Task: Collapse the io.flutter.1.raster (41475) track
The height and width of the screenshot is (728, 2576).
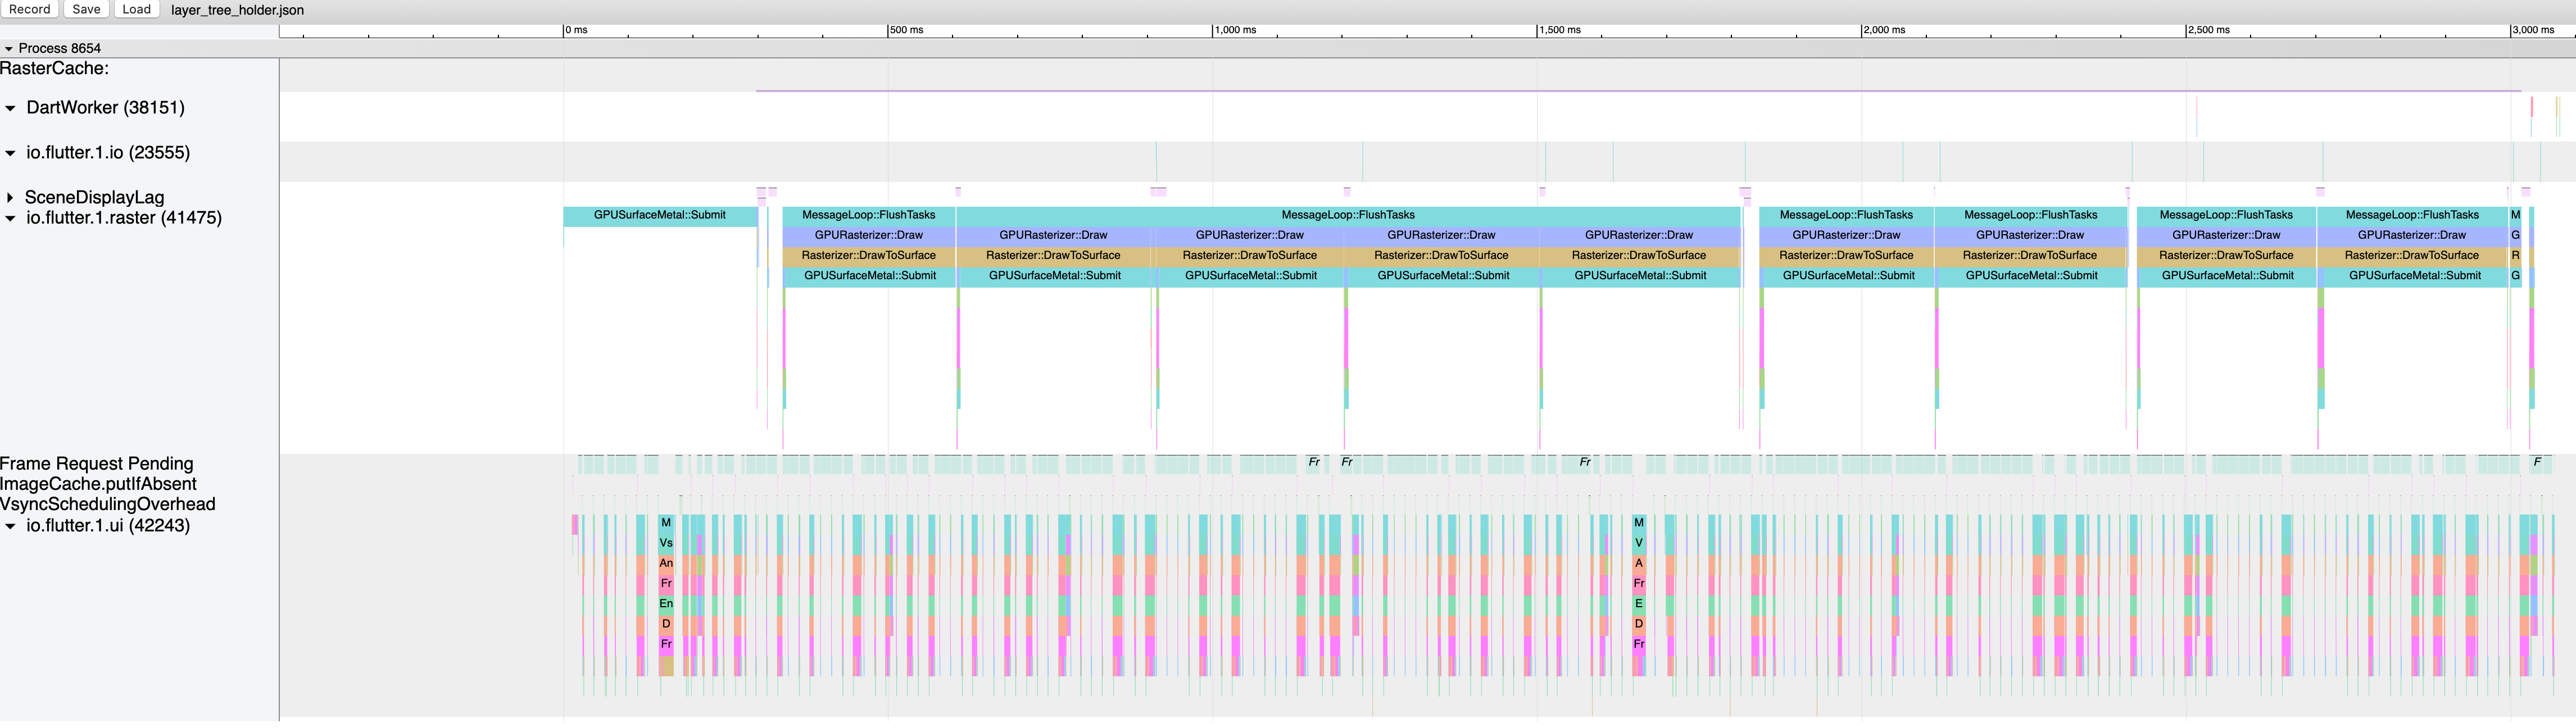Action: [11, 218]
